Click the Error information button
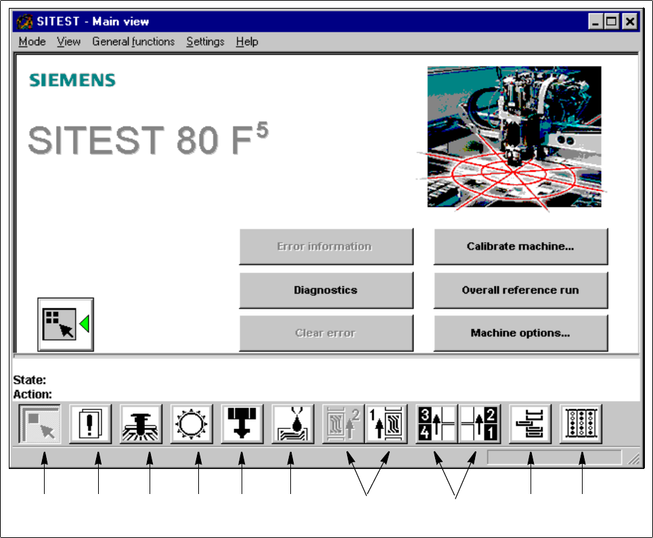Viewport: 653px width, 538px height. coord(326,246)
